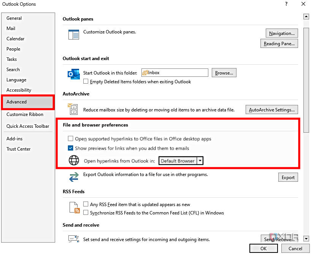This screenshot has width=311, height=254.
Task: Check opening Office file hyperlinks in desktop apps
Action: (x=70, y=138)
